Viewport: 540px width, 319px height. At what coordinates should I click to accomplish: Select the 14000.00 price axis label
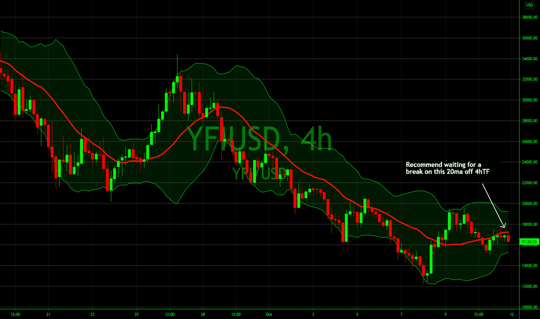[x=530, y=266]
